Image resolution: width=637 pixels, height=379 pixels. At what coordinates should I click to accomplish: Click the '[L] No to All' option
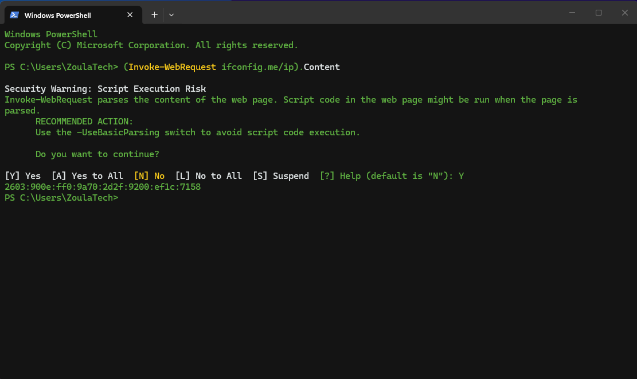click(208, 176)
